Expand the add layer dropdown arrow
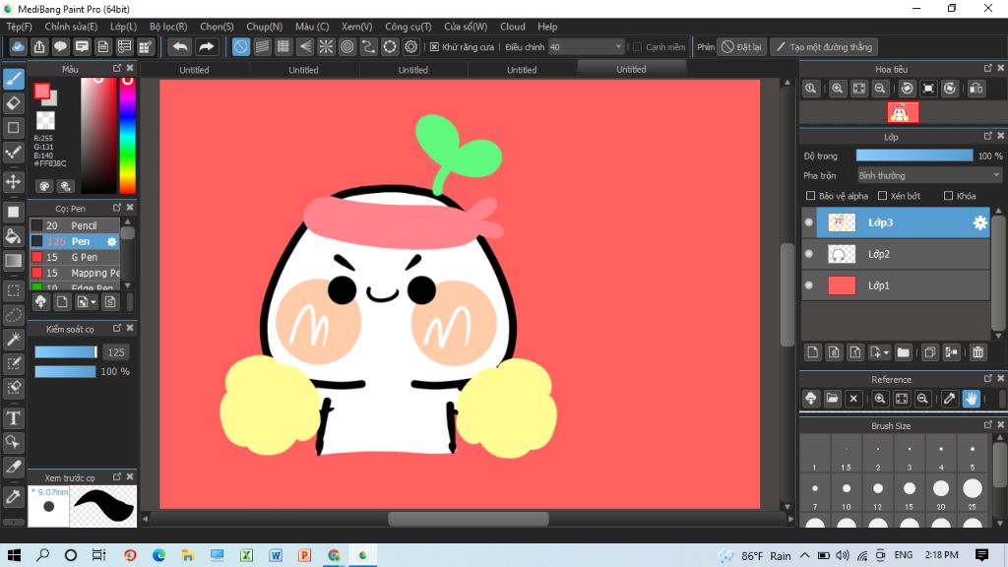 click(886, 353)
